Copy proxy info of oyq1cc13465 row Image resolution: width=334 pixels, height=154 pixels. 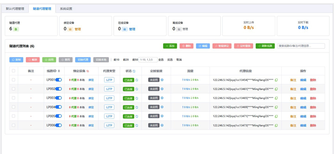(x=276, y=98)
